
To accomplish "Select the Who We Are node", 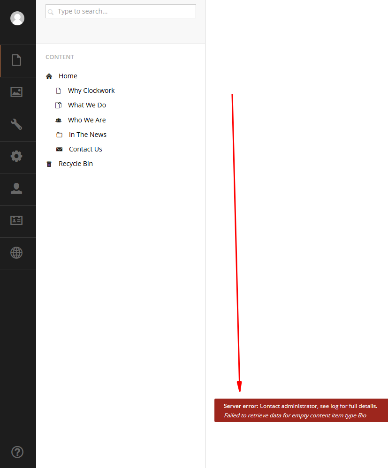I will coord(87,120).
